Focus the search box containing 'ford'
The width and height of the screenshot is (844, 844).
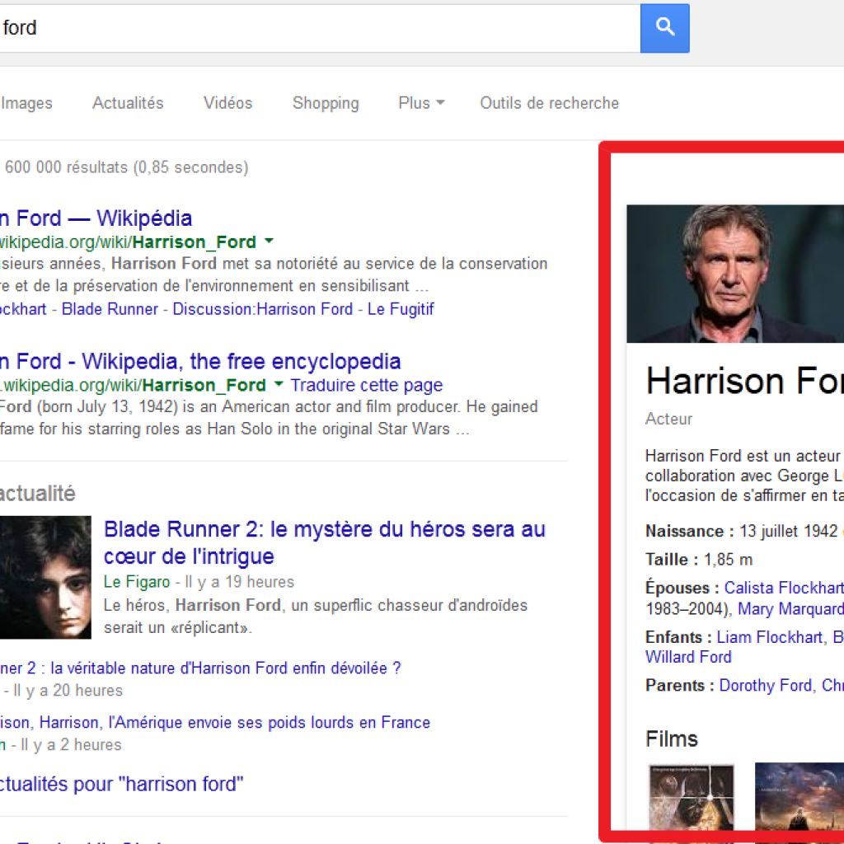tap(320, 28)
